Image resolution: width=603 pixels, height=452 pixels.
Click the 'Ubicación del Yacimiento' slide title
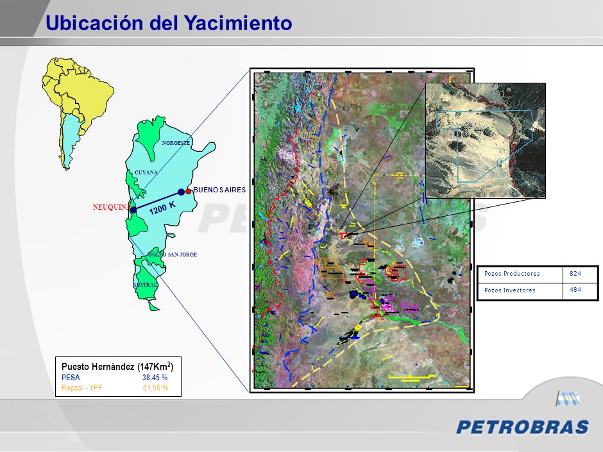click(x=169, y=22)
